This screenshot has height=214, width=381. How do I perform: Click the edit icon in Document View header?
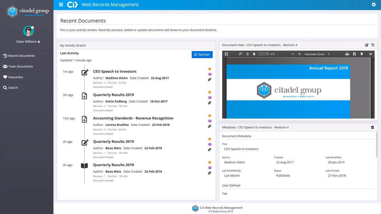point(367,45)
